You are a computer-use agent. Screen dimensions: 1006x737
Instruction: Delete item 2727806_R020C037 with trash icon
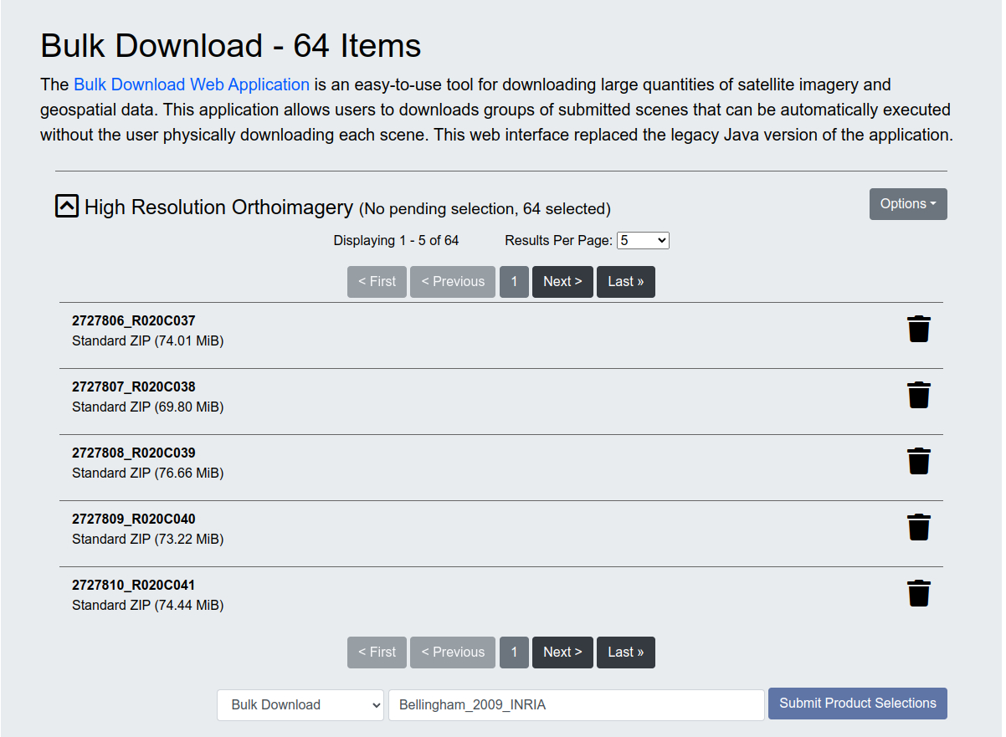[x=918, y=329]
